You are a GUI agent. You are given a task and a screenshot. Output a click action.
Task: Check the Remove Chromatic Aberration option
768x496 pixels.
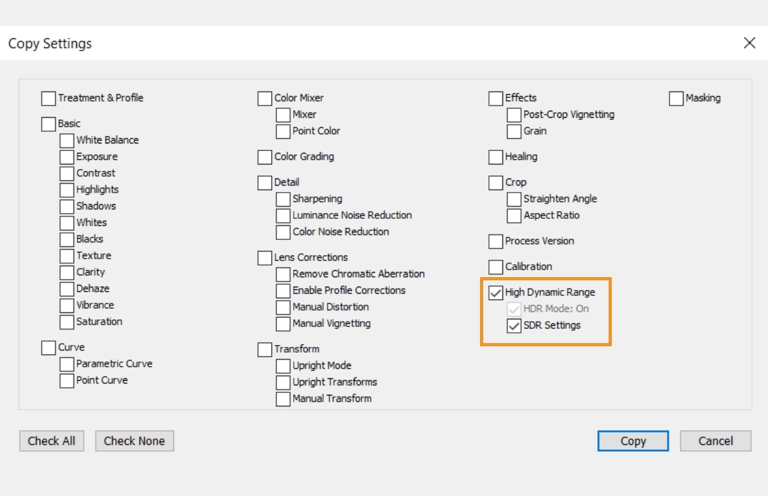283,274
